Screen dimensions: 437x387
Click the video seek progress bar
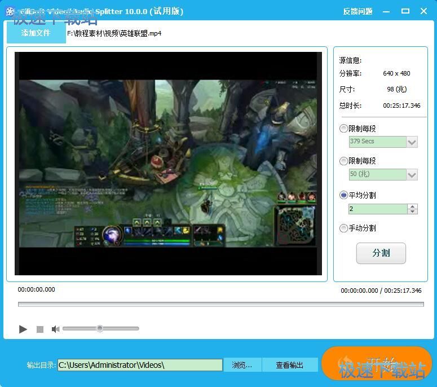pos(220,304)
